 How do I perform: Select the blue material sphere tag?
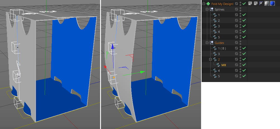tap(272, 4)
